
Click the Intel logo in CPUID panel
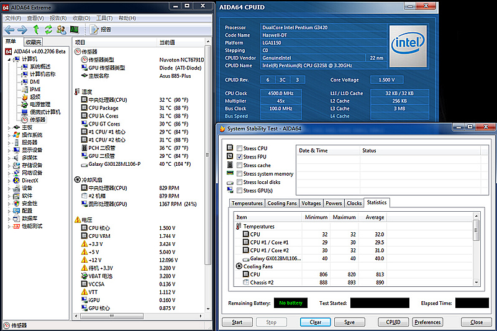click(x=407, y=42)
